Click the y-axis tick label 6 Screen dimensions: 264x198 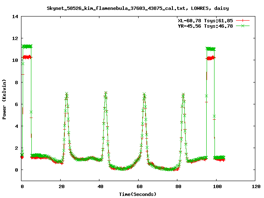[16, 104]
